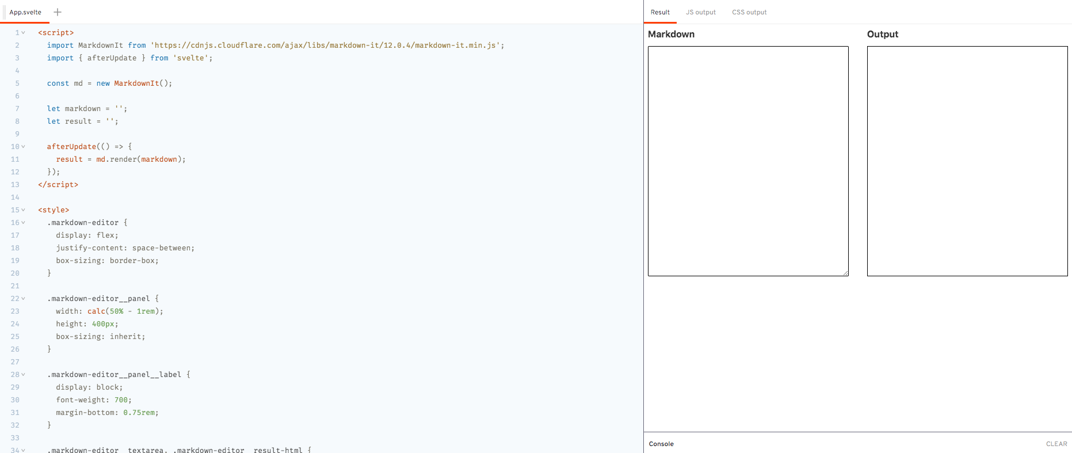Clear the console with CLEAR button

click(x=1056, y=444)
